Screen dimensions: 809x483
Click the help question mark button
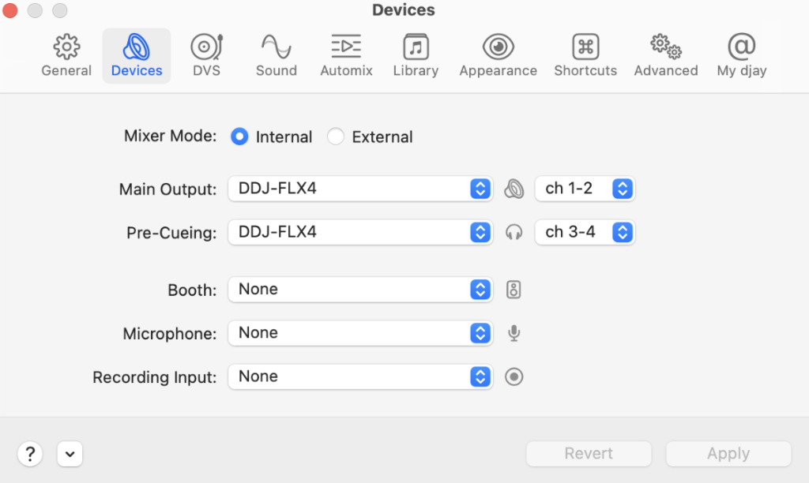30,454
